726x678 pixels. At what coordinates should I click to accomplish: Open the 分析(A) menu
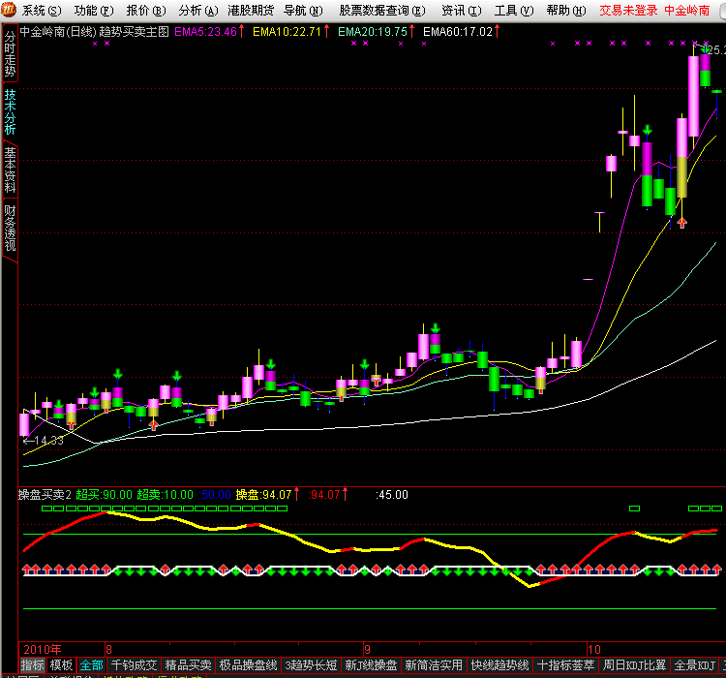tap(196, 10)
